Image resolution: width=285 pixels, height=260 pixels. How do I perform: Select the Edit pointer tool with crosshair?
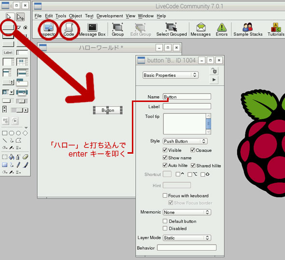[20, 17]
